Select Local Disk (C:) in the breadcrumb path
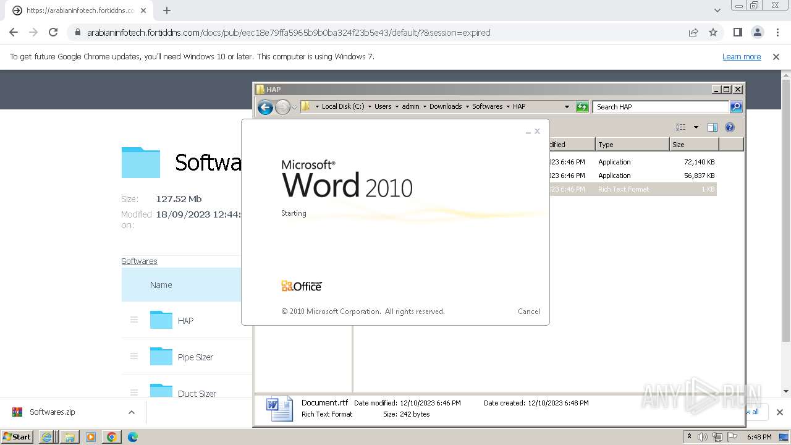This screenshot has width=791, height=445. pyautogui.click(x=342, y=106)
